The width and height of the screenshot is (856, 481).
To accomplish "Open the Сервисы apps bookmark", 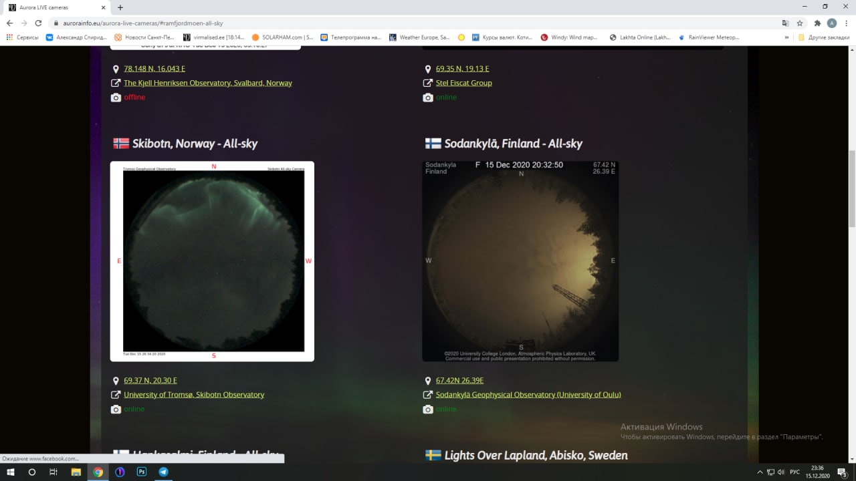I will (x=22, y=37).
